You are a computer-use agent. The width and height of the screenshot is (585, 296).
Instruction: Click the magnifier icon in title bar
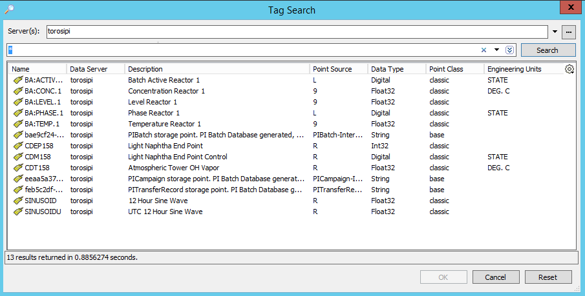(9, 10)
